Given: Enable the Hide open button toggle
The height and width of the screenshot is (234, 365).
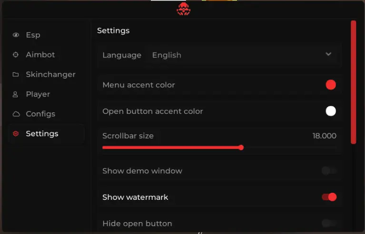Looking at the screenshot, I should (x=329, y=224).
